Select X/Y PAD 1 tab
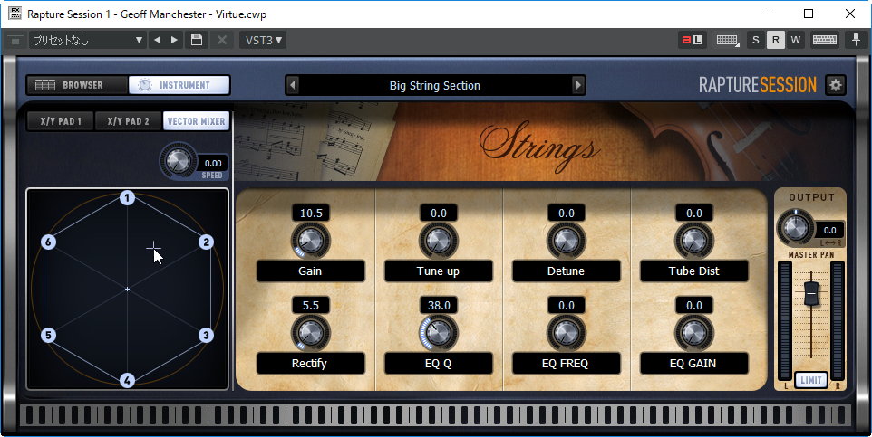The width and height of the screenshot is (872, 437). (x=61, y=121)
